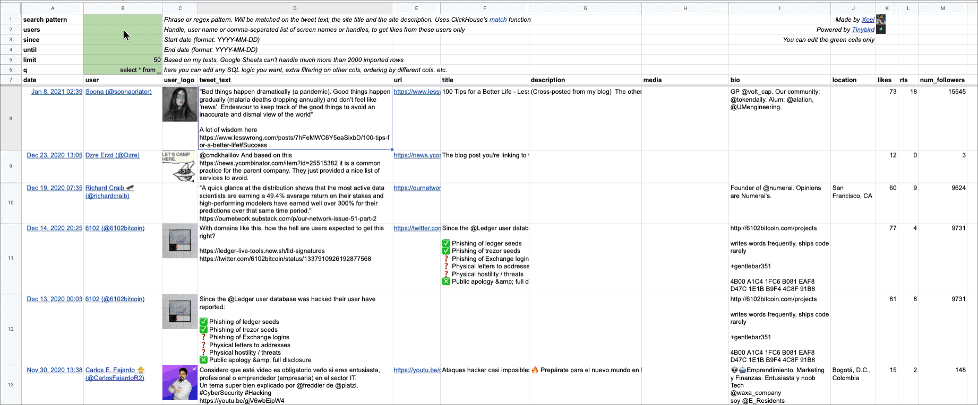Click the media header cell

[685, 80]
